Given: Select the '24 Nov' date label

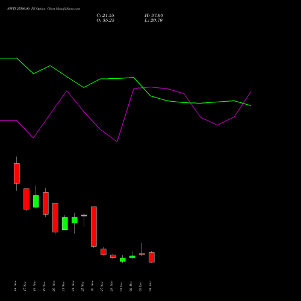Looking at the screenshot, I should 73,286.
